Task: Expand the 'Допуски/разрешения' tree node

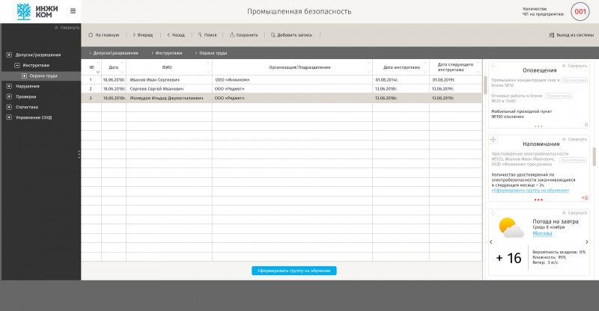Action: [9, 55]
